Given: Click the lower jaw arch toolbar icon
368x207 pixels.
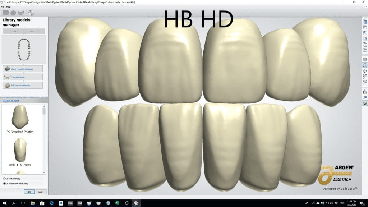Looking at the screenshot, I should (x=22, y=13).
